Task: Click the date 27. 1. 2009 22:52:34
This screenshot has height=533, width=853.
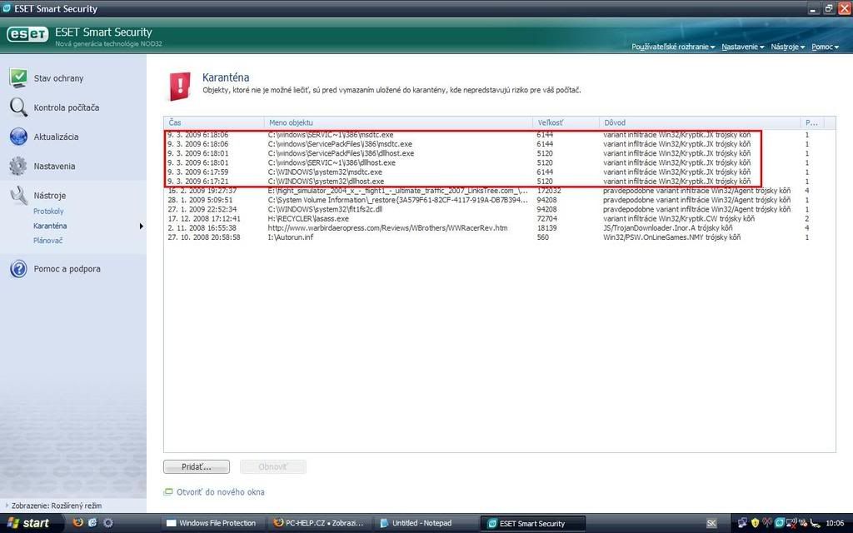Action: (200, 209)
